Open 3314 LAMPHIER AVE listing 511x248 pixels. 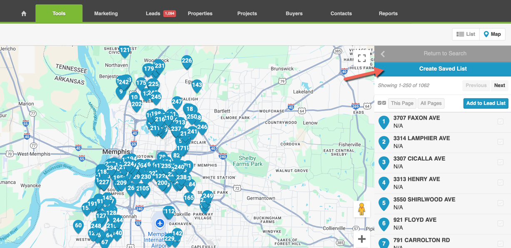tap(421, 138)
